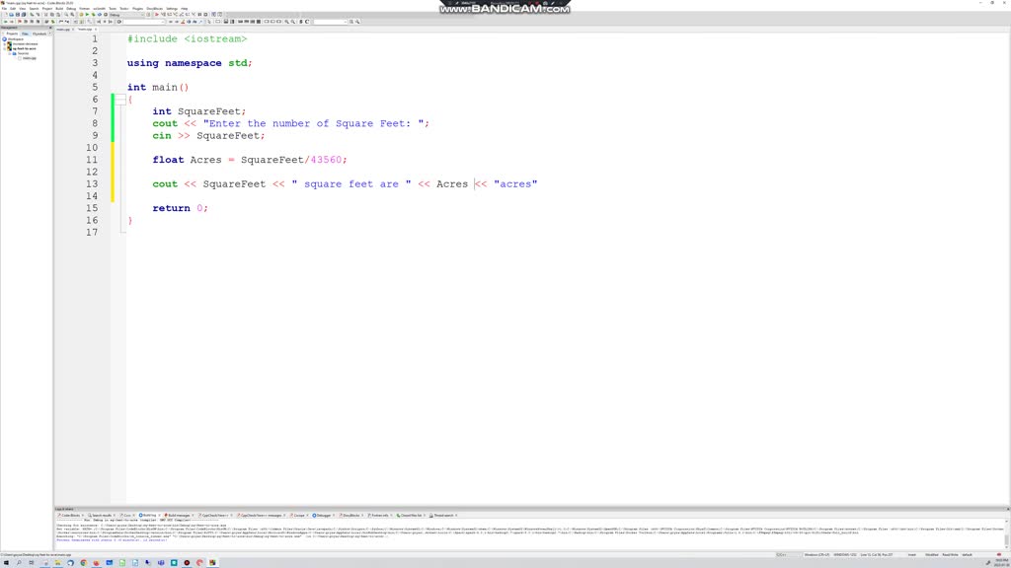Open the build target Debug dropdown
The width and height of the screenshot is (1011, 568).
pos(127,15)
